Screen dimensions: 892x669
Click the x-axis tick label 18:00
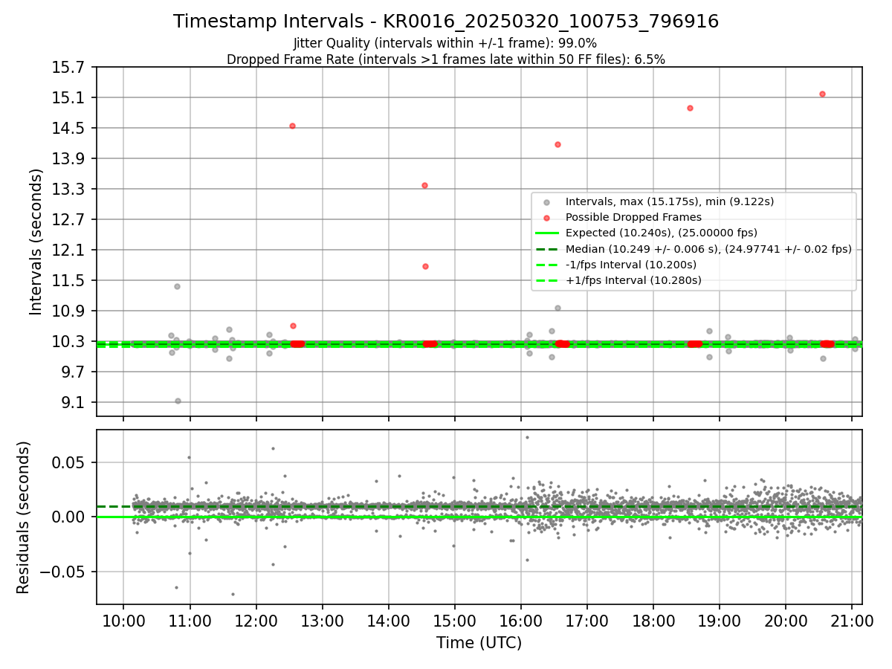pos(653,621)
